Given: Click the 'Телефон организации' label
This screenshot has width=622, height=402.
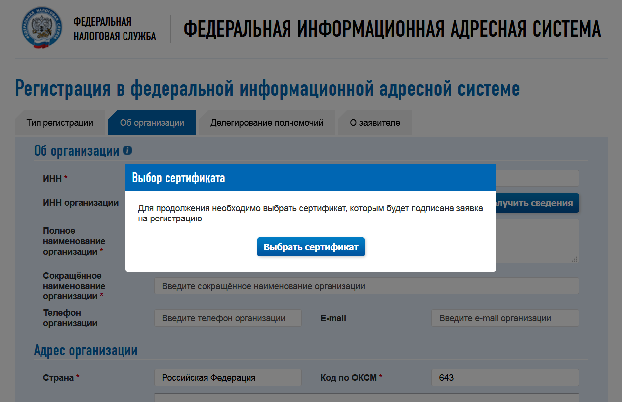Looking at the screenshot, I should coord(70,318).
